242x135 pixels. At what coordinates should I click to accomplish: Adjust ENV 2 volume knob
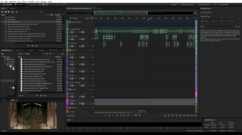(x=72, y=104)
